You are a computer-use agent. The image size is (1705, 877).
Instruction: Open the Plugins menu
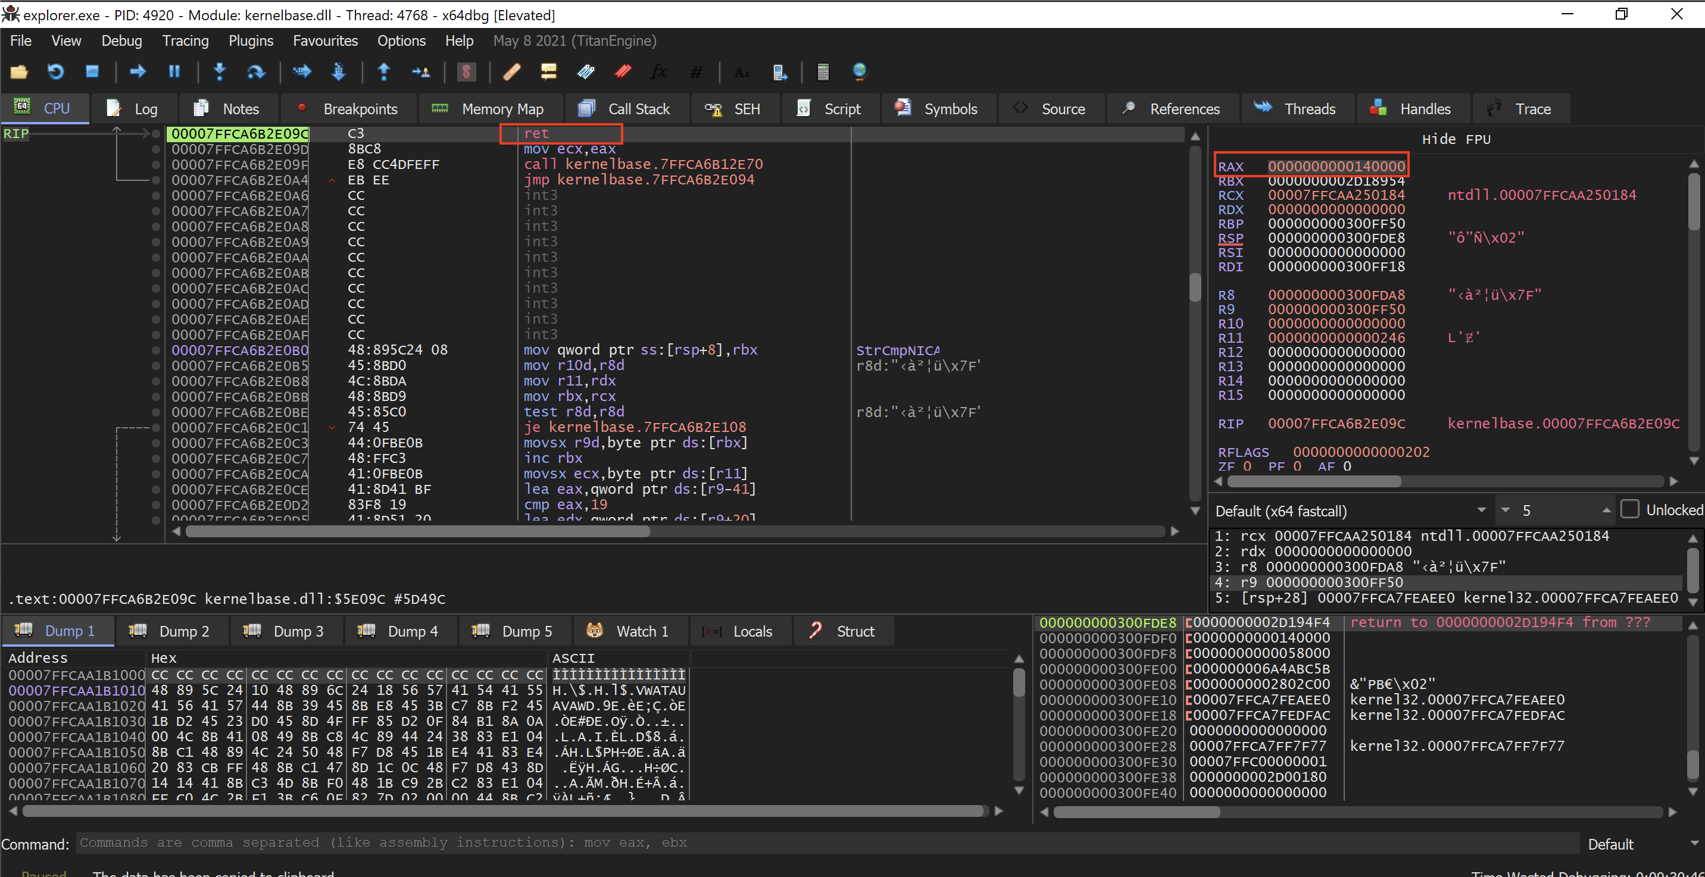[251, 41]
